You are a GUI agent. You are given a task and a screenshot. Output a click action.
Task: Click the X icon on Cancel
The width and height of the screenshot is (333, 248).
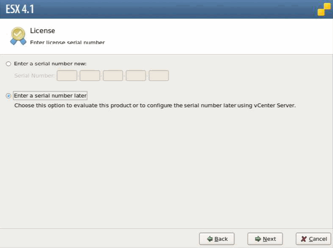coord(304,239)
